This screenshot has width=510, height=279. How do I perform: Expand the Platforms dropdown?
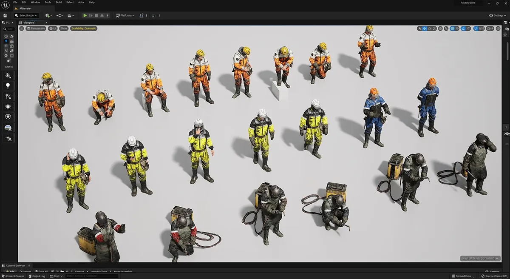(125, 15)
